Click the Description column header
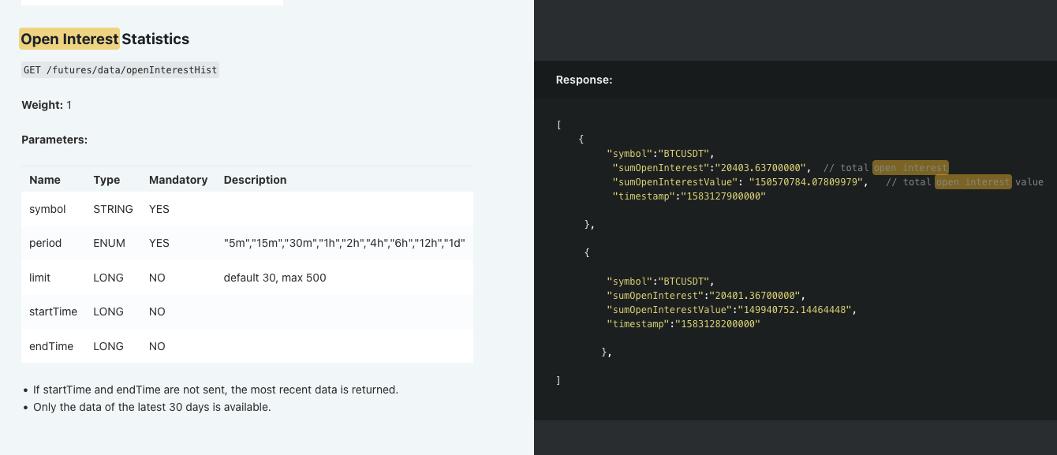 (x=255, y=180)
